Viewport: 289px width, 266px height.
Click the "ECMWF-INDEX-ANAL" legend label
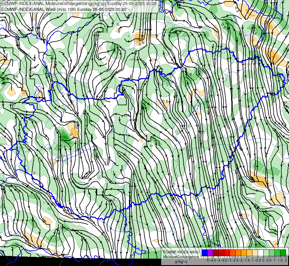181,252
